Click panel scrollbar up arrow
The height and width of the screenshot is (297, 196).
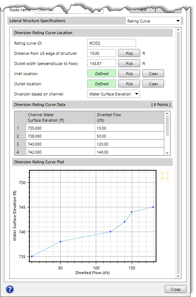pyautogui.click(x=178, y=29)
